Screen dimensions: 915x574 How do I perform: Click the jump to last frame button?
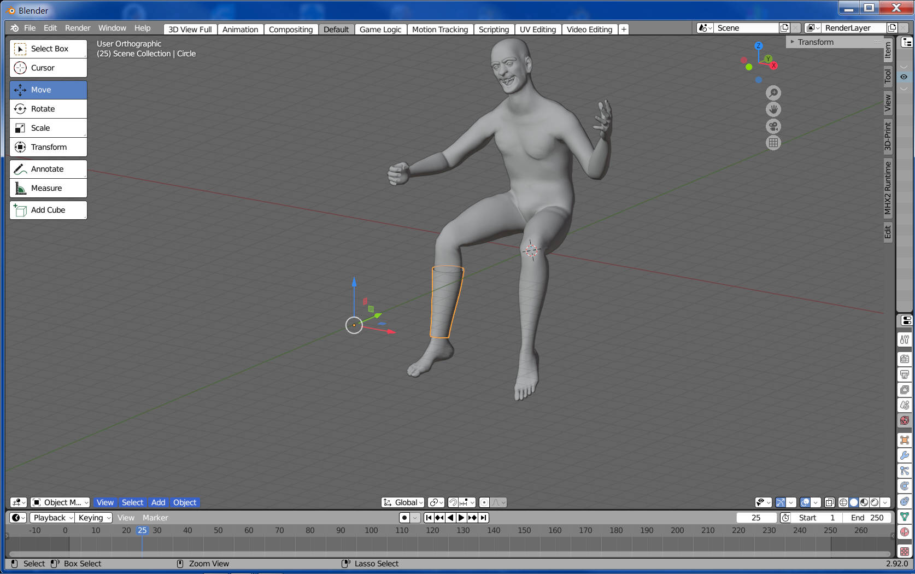[484, 518]
